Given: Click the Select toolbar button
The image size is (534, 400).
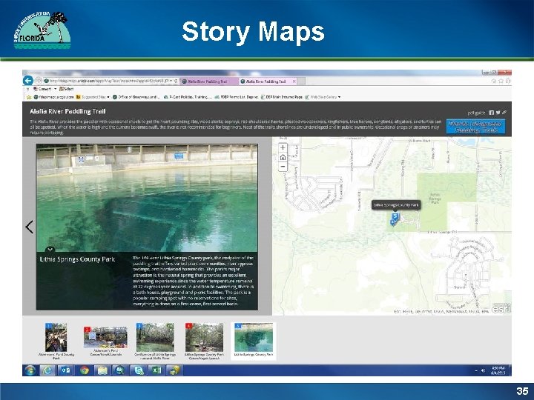Looking at the screenshot, I should point(67,89).
